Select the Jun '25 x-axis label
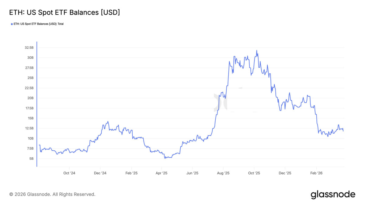 tap(192, 173)
